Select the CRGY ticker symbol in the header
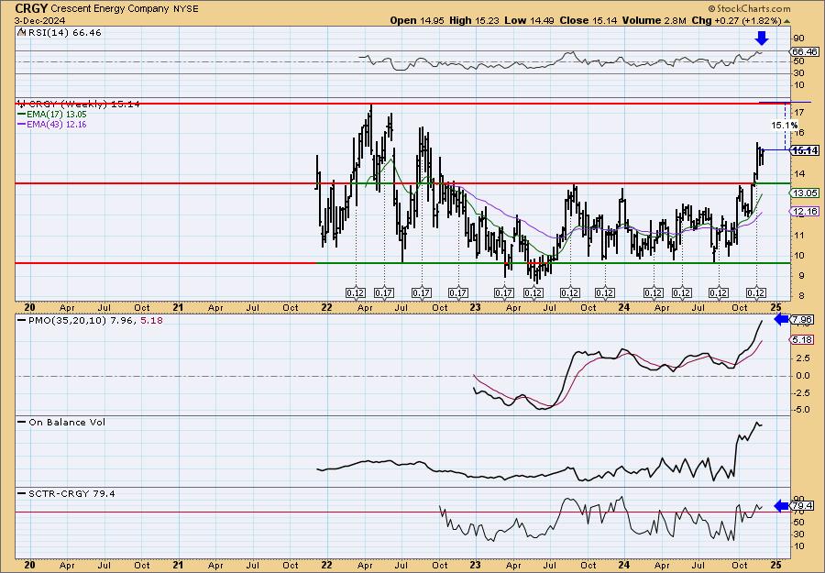 coord(31,8)
